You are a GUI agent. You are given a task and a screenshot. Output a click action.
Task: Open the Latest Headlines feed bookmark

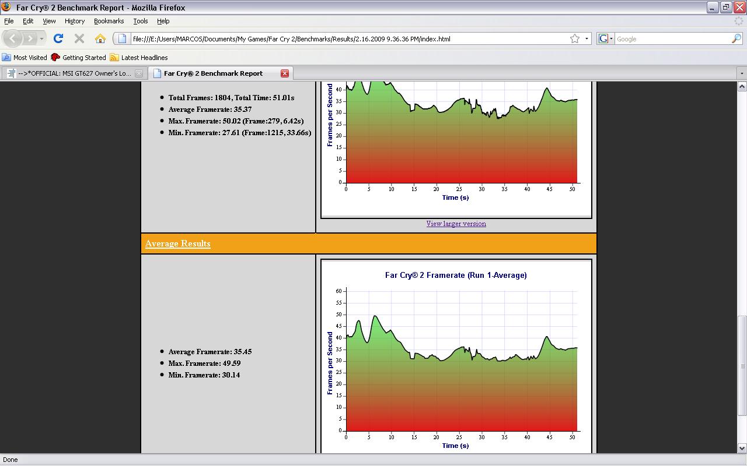click(139, 58)
